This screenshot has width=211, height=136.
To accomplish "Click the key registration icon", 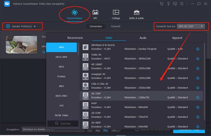I will 168,4.
